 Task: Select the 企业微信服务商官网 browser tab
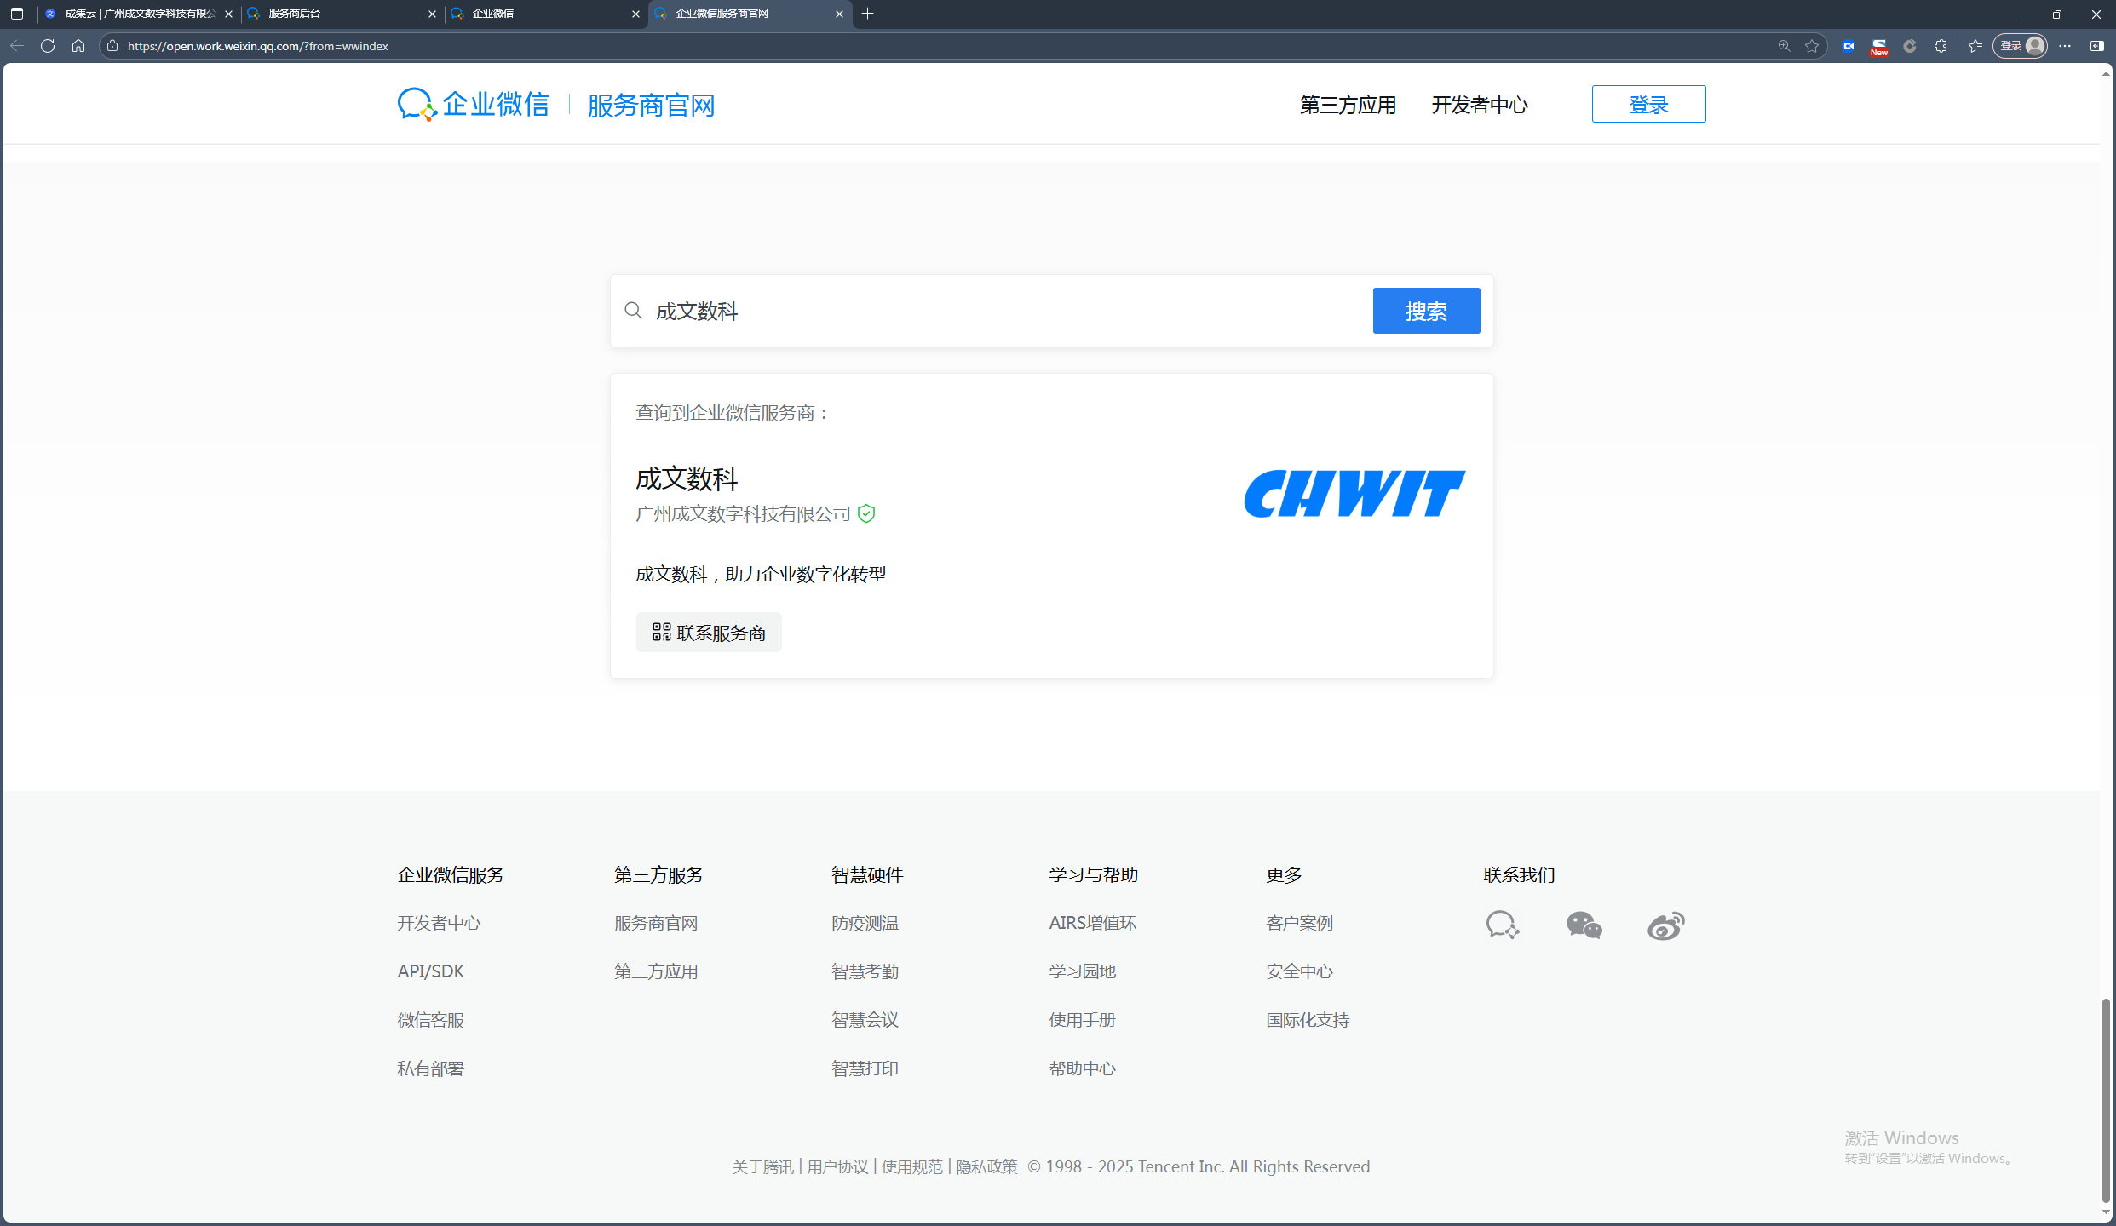click(x=750, y=14)
